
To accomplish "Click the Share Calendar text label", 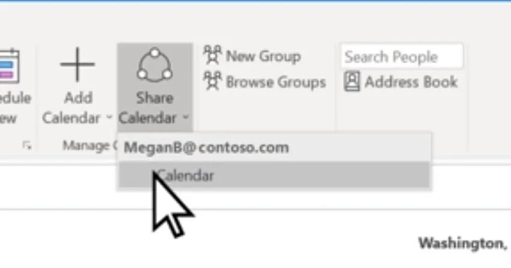I will [x=148, y=108].
